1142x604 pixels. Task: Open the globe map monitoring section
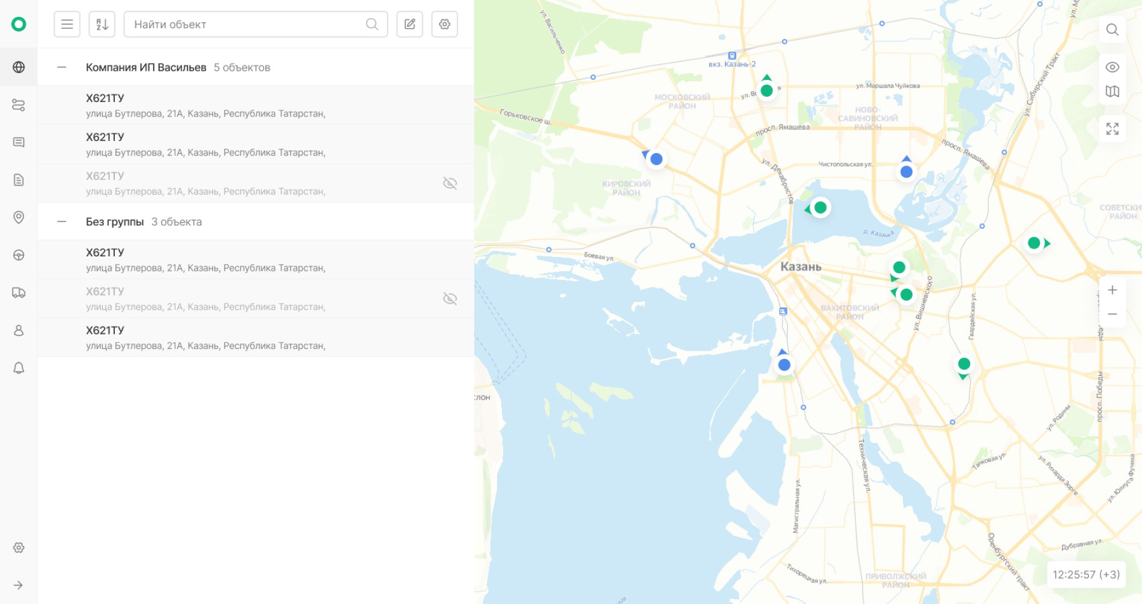click(19, 67)
